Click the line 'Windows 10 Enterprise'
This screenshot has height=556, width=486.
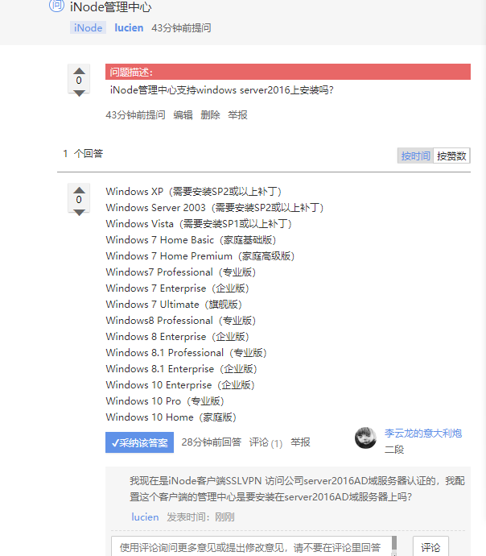point(180,384)
